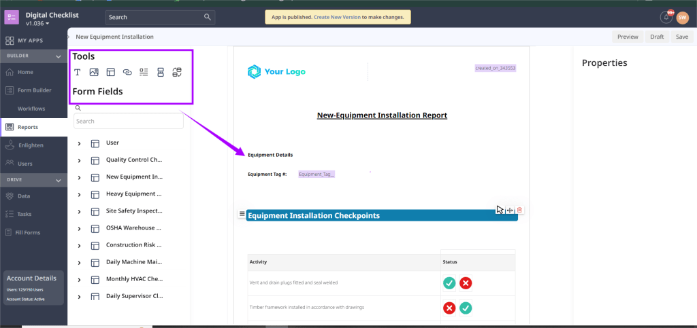Select the table layout tool icon
The image size is (697, 328).
(110, 72)
